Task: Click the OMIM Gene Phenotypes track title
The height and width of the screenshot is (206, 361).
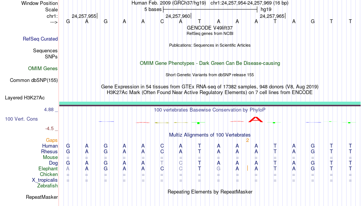Action: coord(210,63)
